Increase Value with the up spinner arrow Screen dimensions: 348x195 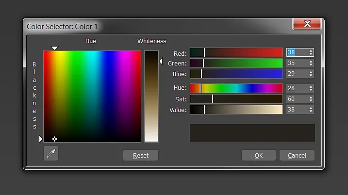[x=311, y=108]
